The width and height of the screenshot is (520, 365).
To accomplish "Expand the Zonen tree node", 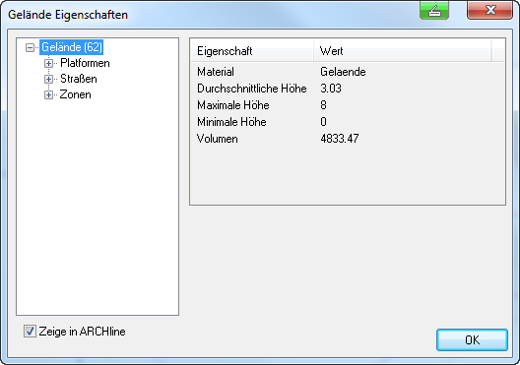I will point(49,95).
